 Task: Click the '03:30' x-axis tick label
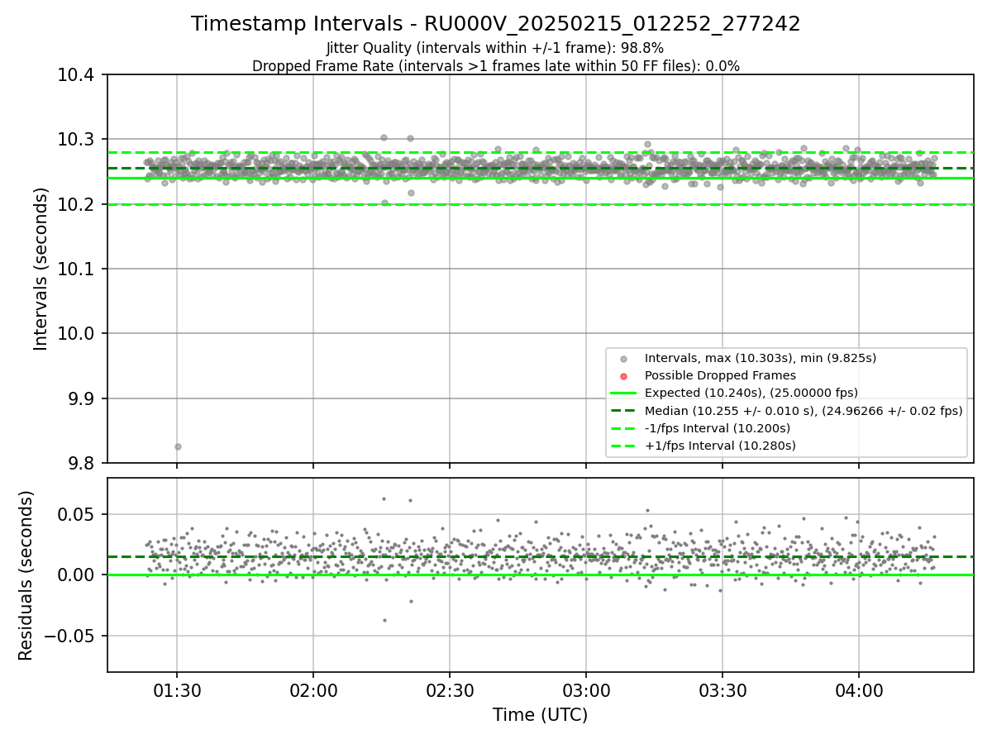click(x=723, y=690)
